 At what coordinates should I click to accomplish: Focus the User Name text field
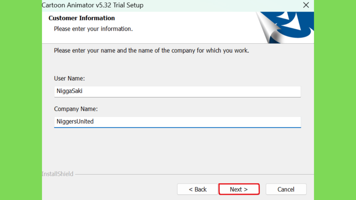point(177,92)
